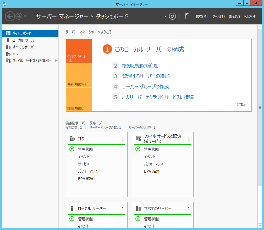Select ローカル サーバー in the sidebar
This screenshot has height=230, width=264.
(x=30, y=40)
